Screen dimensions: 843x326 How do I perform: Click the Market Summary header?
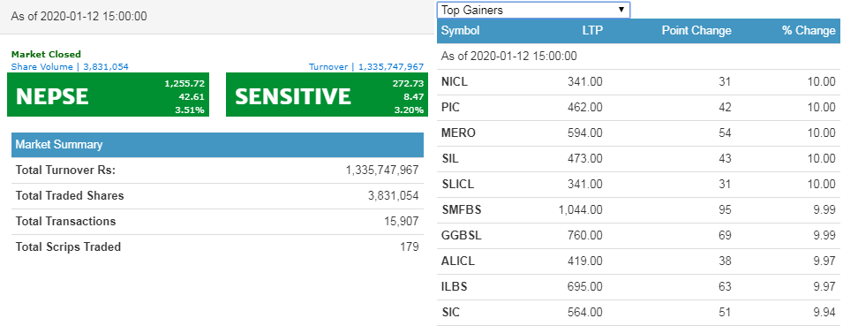[x=217, y=145]
